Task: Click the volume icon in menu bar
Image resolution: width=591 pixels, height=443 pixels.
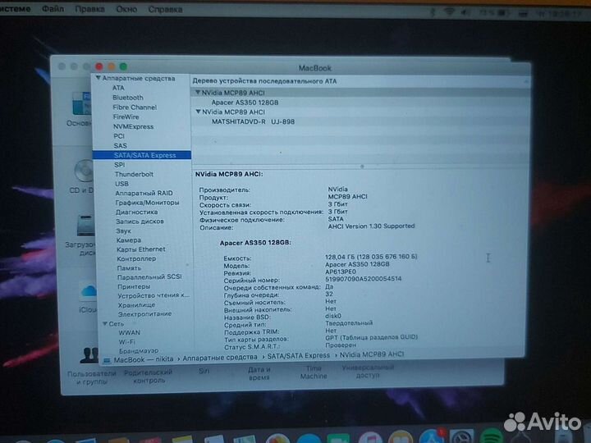Action: pyautogui.click(x=465, y=12)
